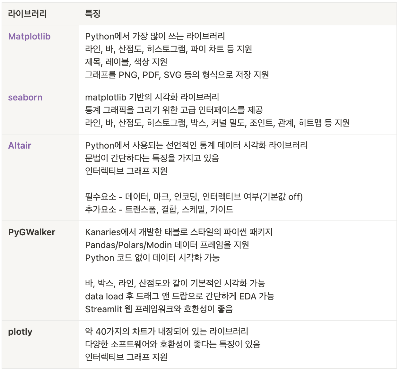The image size is (400, 371).
Task: Click line 'Streamlit 웹 프레임워크와 호환성이 좋음'
Action: coord(159,309)
